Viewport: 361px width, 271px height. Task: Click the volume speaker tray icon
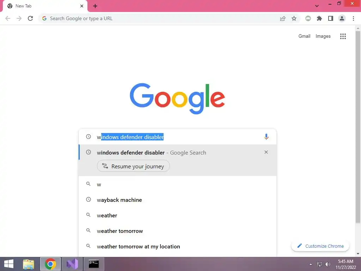coord(328,264)
